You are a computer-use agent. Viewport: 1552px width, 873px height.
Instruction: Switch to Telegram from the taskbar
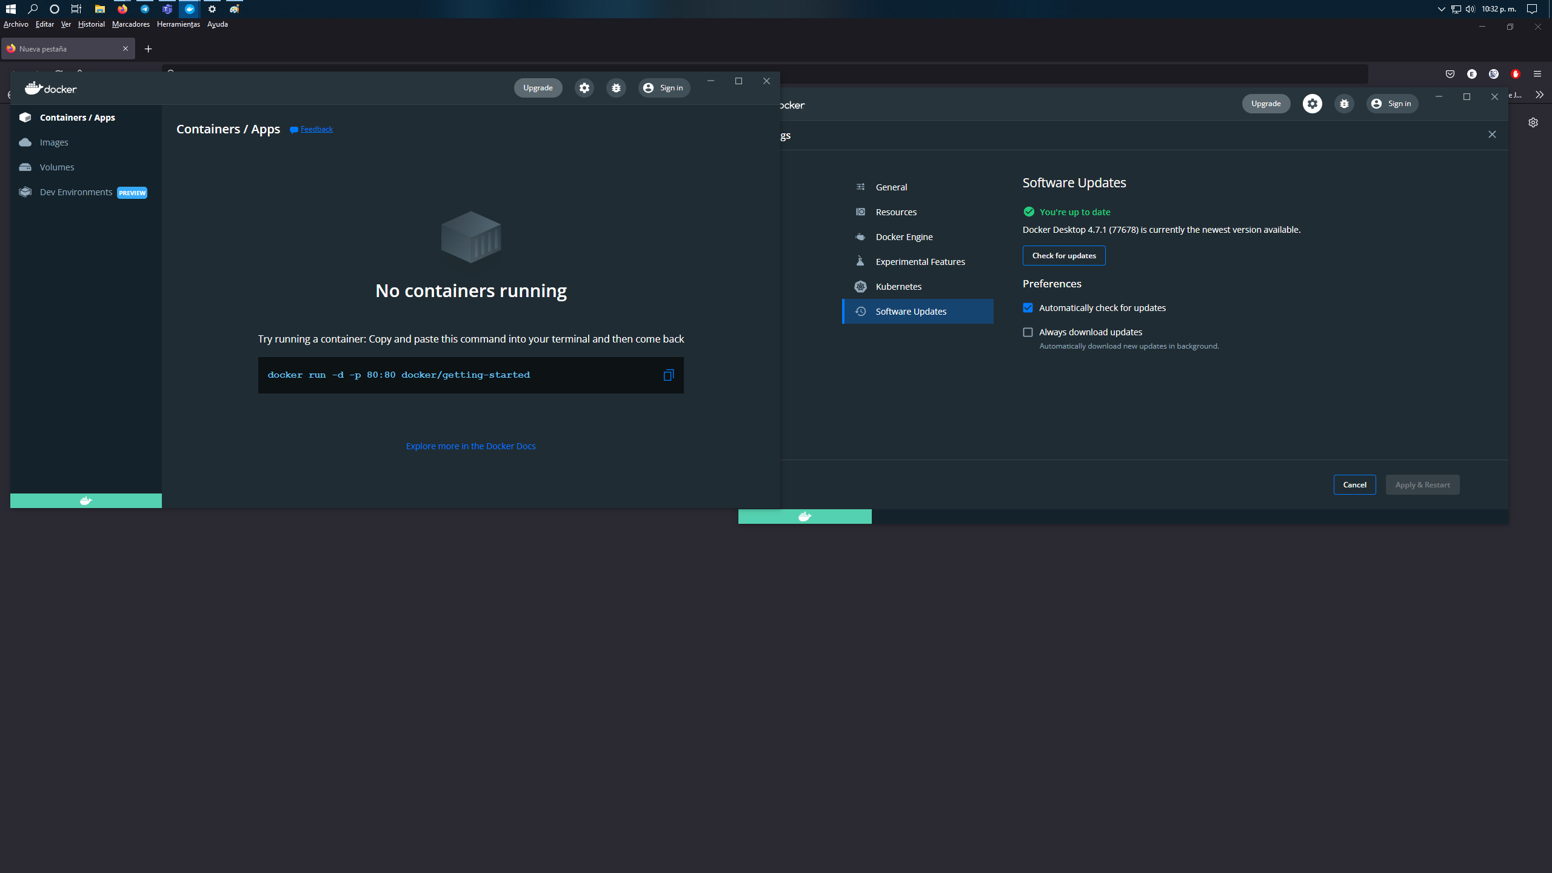(145, 9)
